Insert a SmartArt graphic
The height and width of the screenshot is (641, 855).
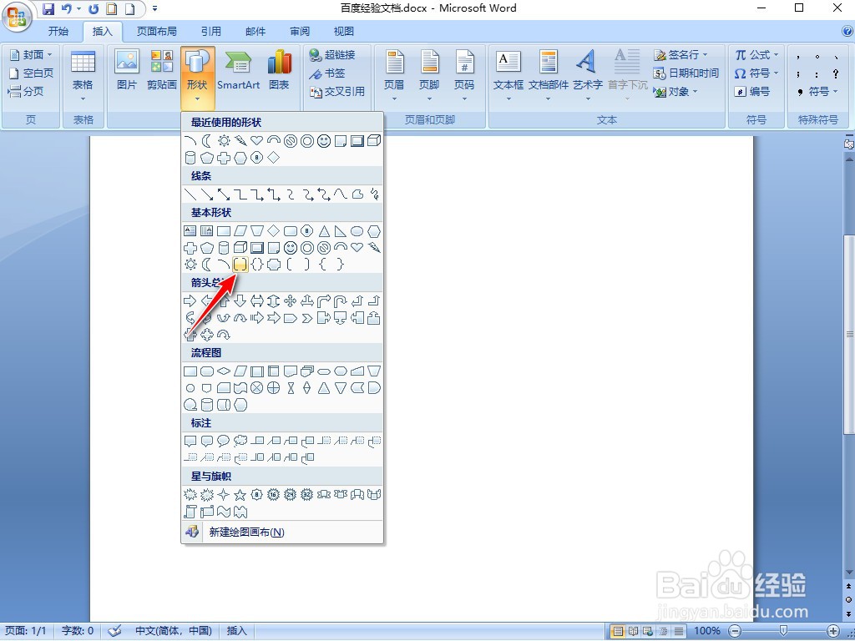tap(238, 71)
